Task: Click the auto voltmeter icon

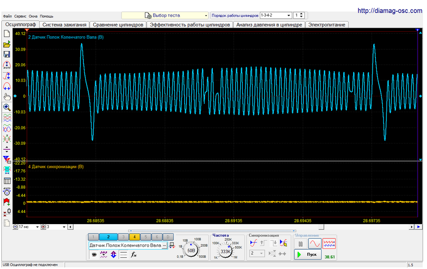Action: (x=7, y=191)
